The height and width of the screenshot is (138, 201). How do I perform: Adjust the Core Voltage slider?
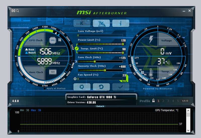click(100, 35)
